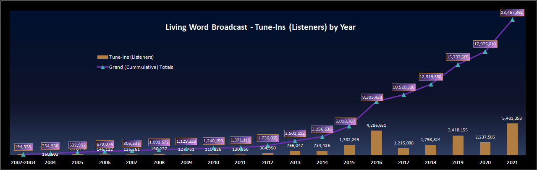The image size is (537, 170).
Task: Select the x-axis label "2002-2003"
Action: (x=23, y=162)
